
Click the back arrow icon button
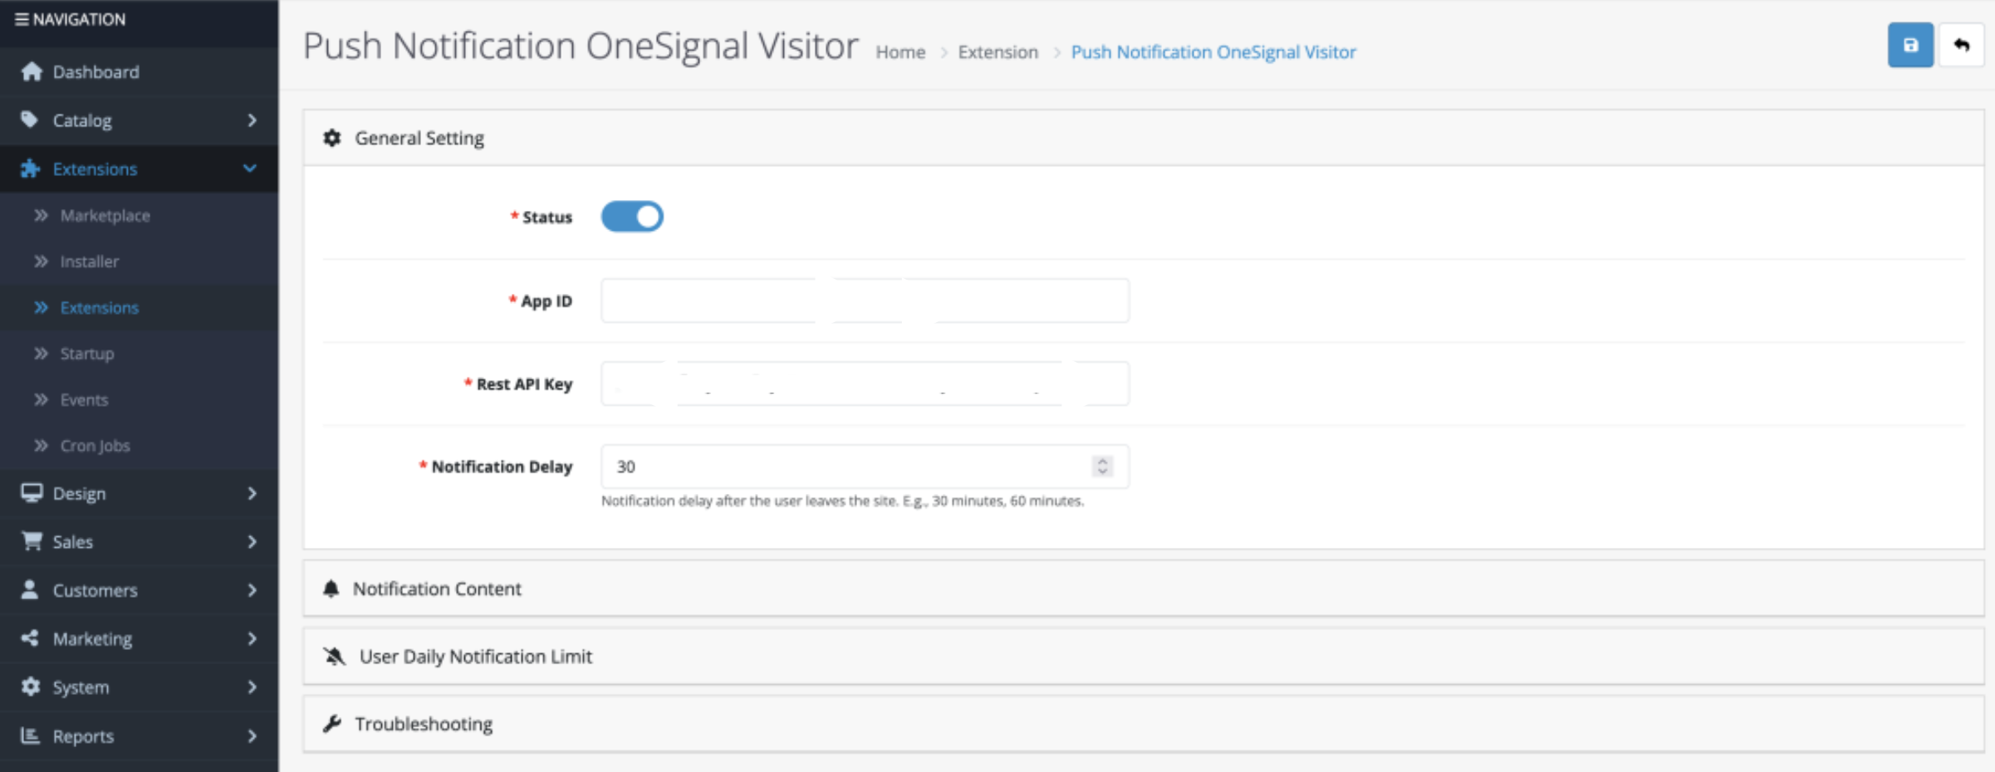(x=1961, y=45)
